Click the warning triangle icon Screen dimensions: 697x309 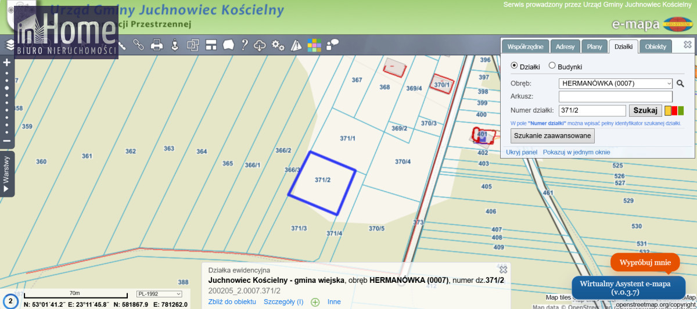(x=296, y=45)
